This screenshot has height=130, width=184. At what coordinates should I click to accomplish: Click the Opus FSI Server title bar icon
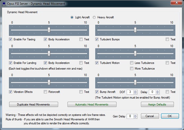pos(4,4)
